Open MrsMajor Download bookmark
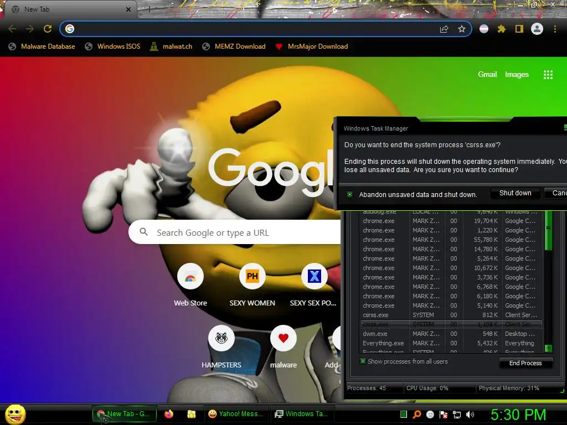 312,46
